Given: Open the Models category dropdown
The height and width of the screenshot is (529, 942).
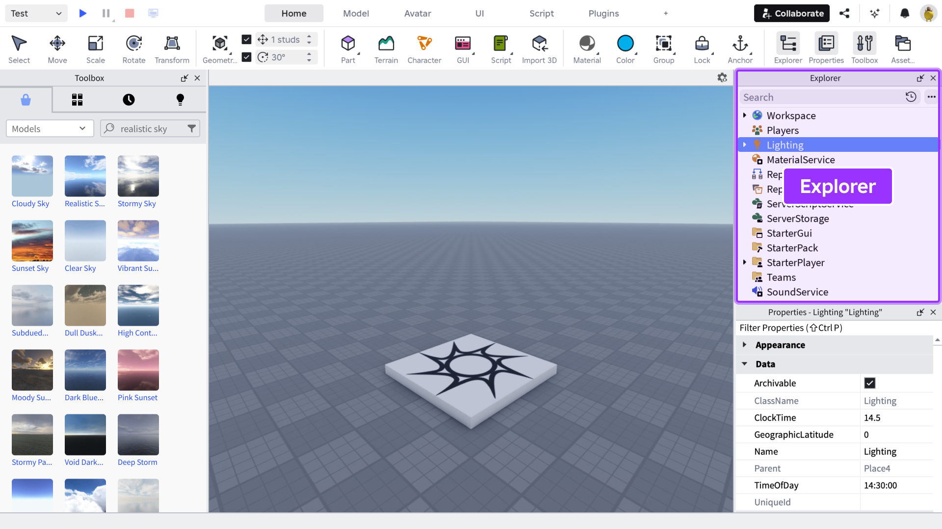Looking at the screenshot, I should 50,129.
